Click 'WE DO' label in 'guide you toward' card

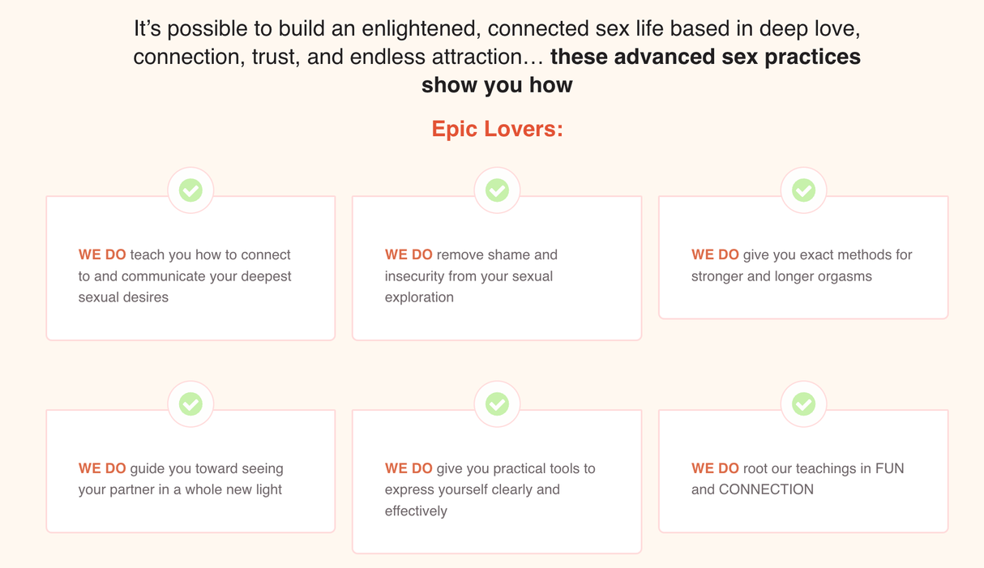tap(102, 468)
